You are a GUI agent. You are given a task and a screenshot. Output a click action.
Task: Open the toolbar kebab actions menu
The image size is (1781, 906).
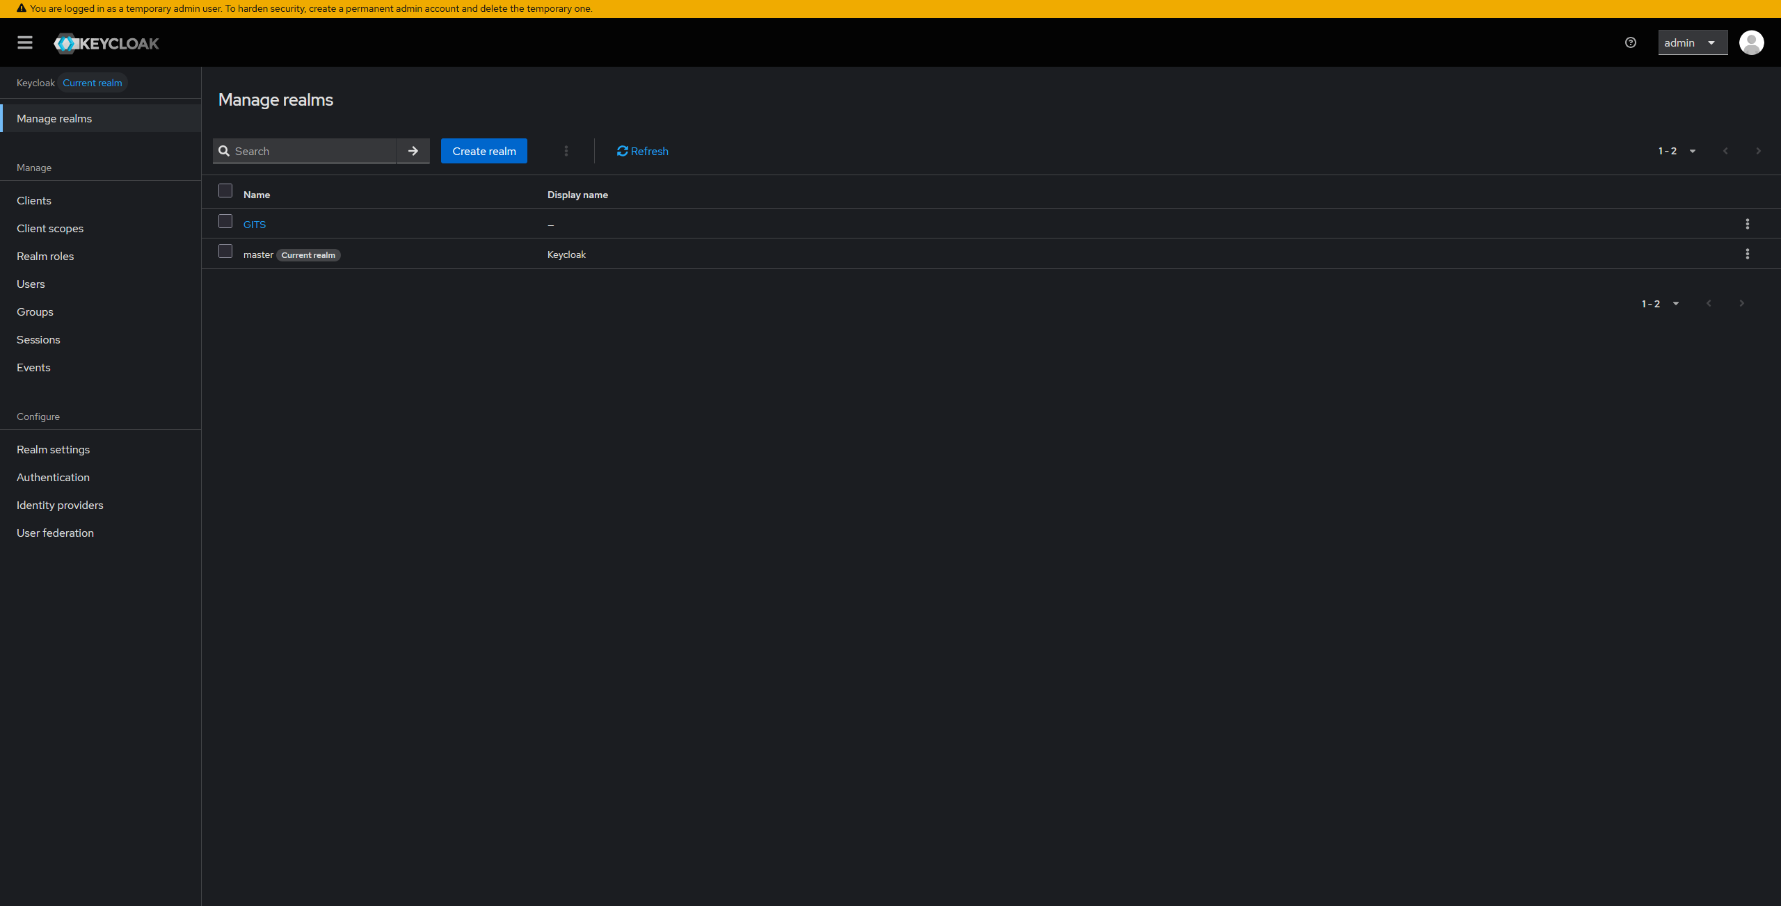point(566,151)
